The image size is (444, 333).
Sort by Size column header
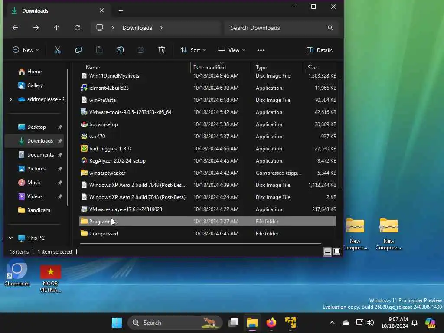tap(312, 67)
